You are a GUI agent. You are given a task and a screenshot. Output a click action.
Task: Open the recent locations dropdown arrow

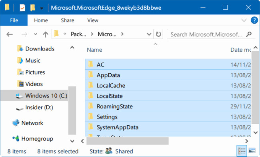pyautogui.click(x=35, y=34)
